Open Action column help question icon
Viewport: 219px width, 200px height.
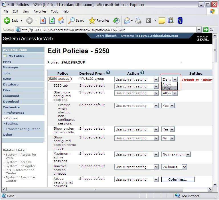click(142, 72)
